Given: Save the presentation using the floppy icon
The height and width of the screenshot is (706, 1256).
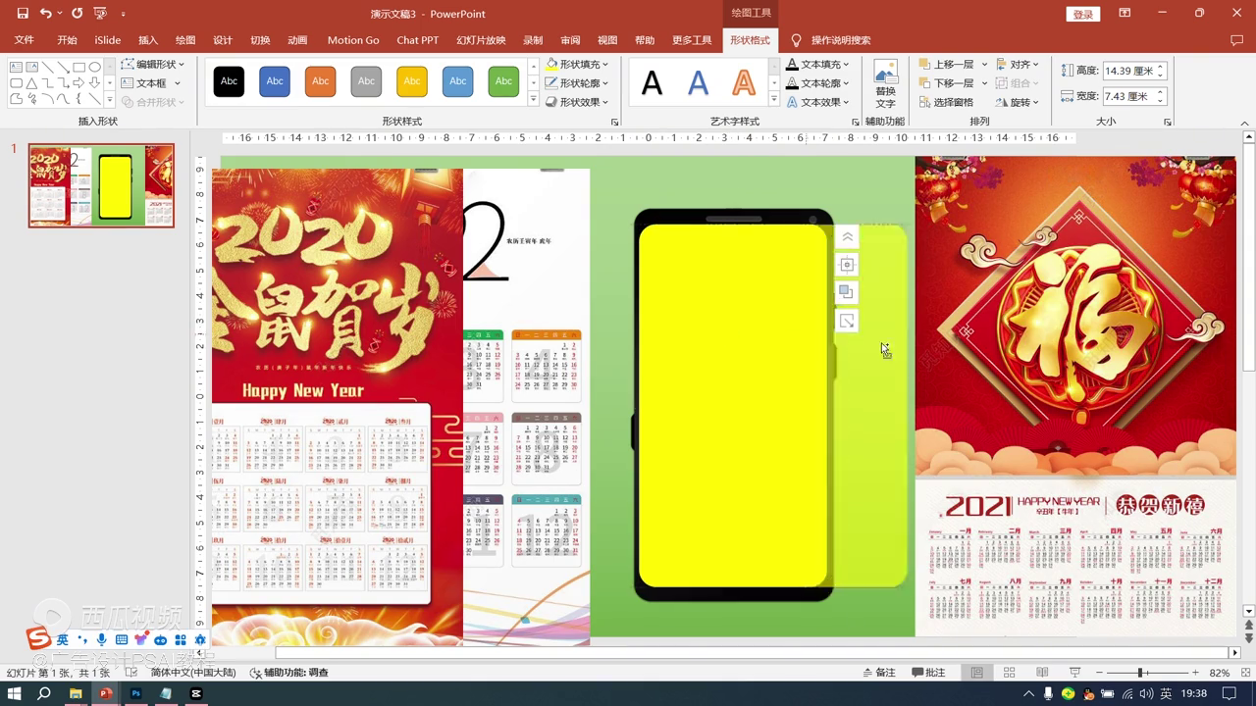Looking at the screenshot, I should tap(23, 14).
